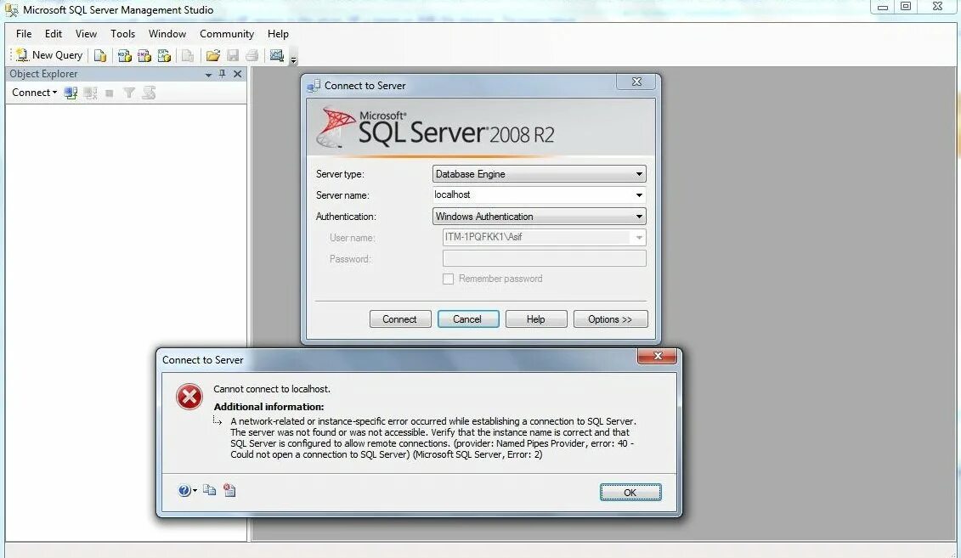Click the blue help question icon in error dialog
961x558 pixels.
tap(184, 491)
